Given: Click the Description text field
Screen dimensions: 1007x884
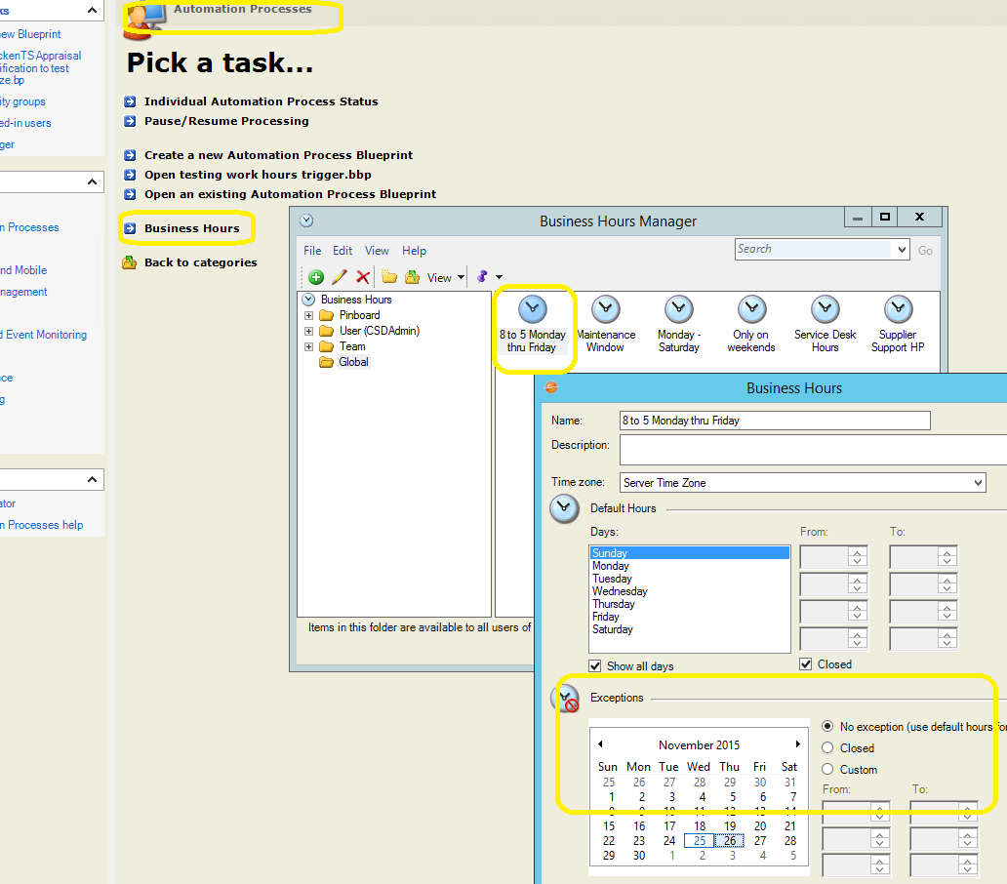Looking at the screenshot, I should click(x=812, y=450).
